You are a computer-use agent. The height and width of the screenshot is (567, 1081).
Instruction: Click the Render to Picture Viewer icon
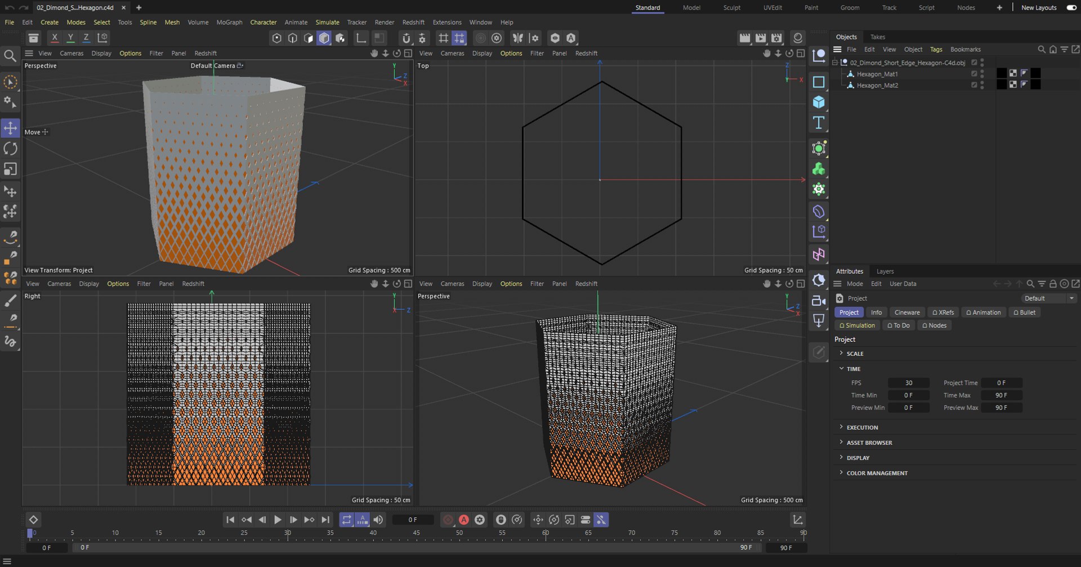click(761, 38)
